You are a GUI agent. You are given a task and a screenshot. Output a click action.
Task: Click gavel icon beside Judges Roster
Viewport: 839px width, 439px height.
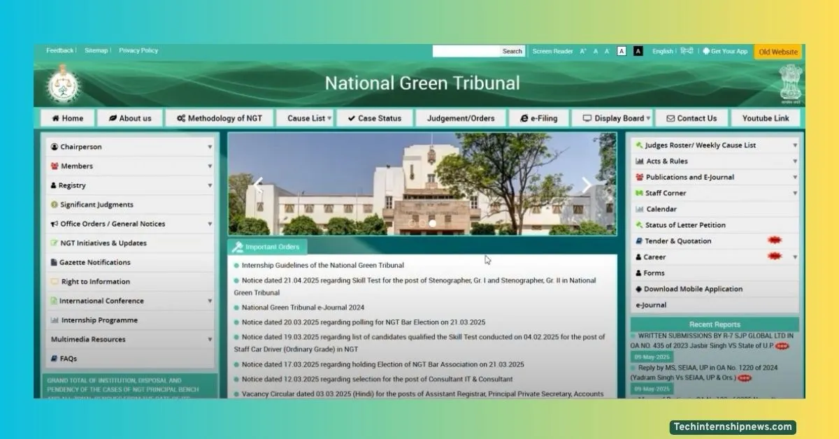tap(639, 145)
